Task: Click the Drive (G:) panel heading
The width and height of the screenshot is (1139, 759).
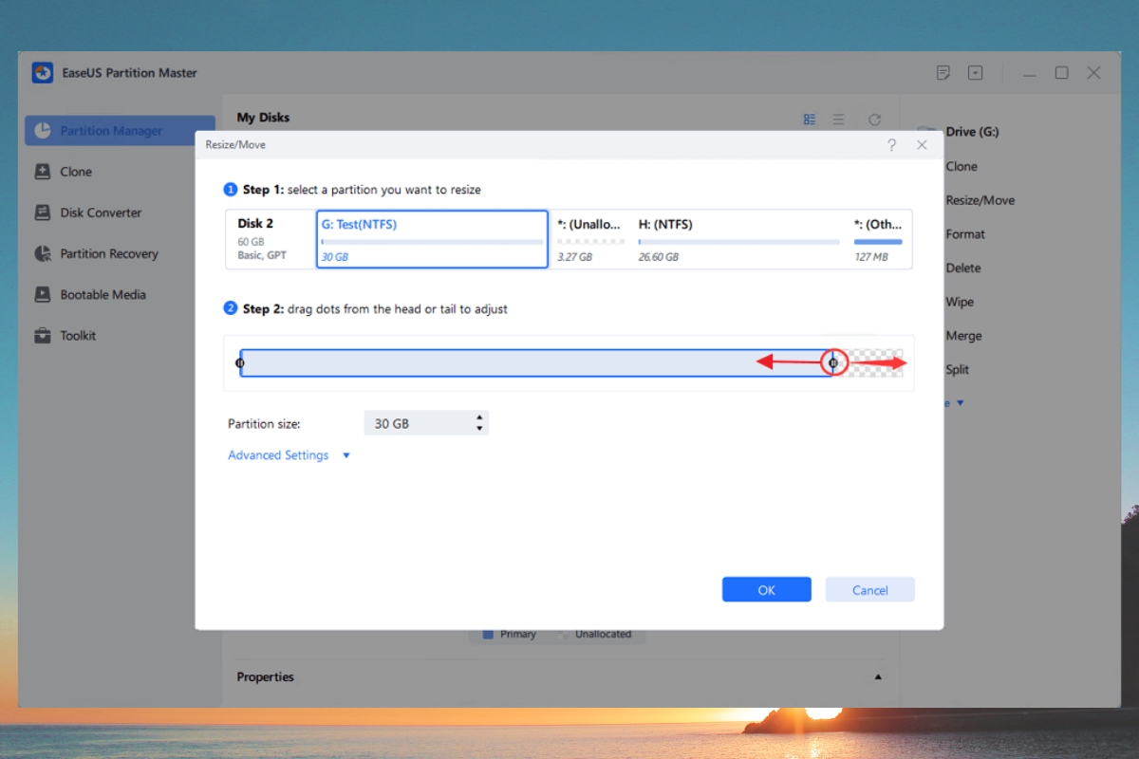Action: coord(973,132)
